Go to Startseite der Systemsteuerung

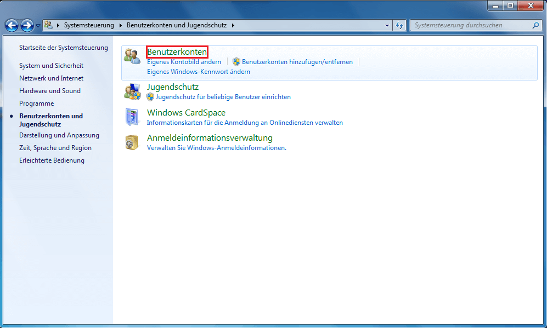coord(64,48)
